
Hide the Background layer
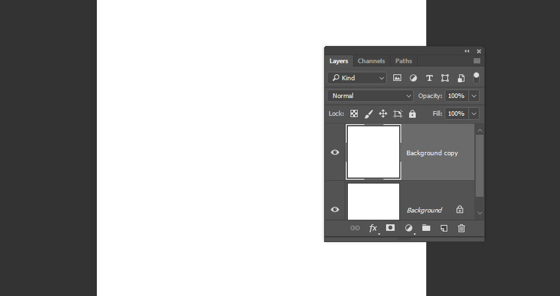(x=335, y=209)
